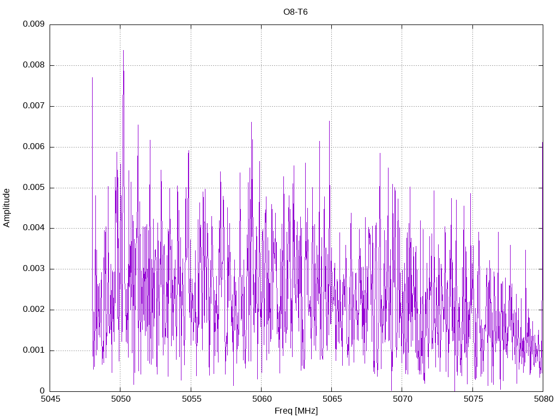
Task: Click the Amplitude y-axis label
Action: pyautogui.click(x=7, y=208)
